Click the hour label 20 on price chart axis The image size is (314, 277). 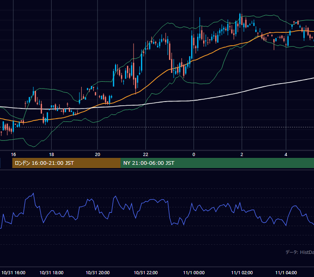97,155
